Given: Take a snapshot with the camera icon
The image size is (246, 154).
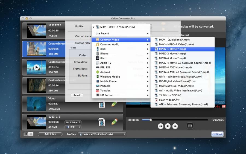Looking at the screenshot, I should point(190,126).
